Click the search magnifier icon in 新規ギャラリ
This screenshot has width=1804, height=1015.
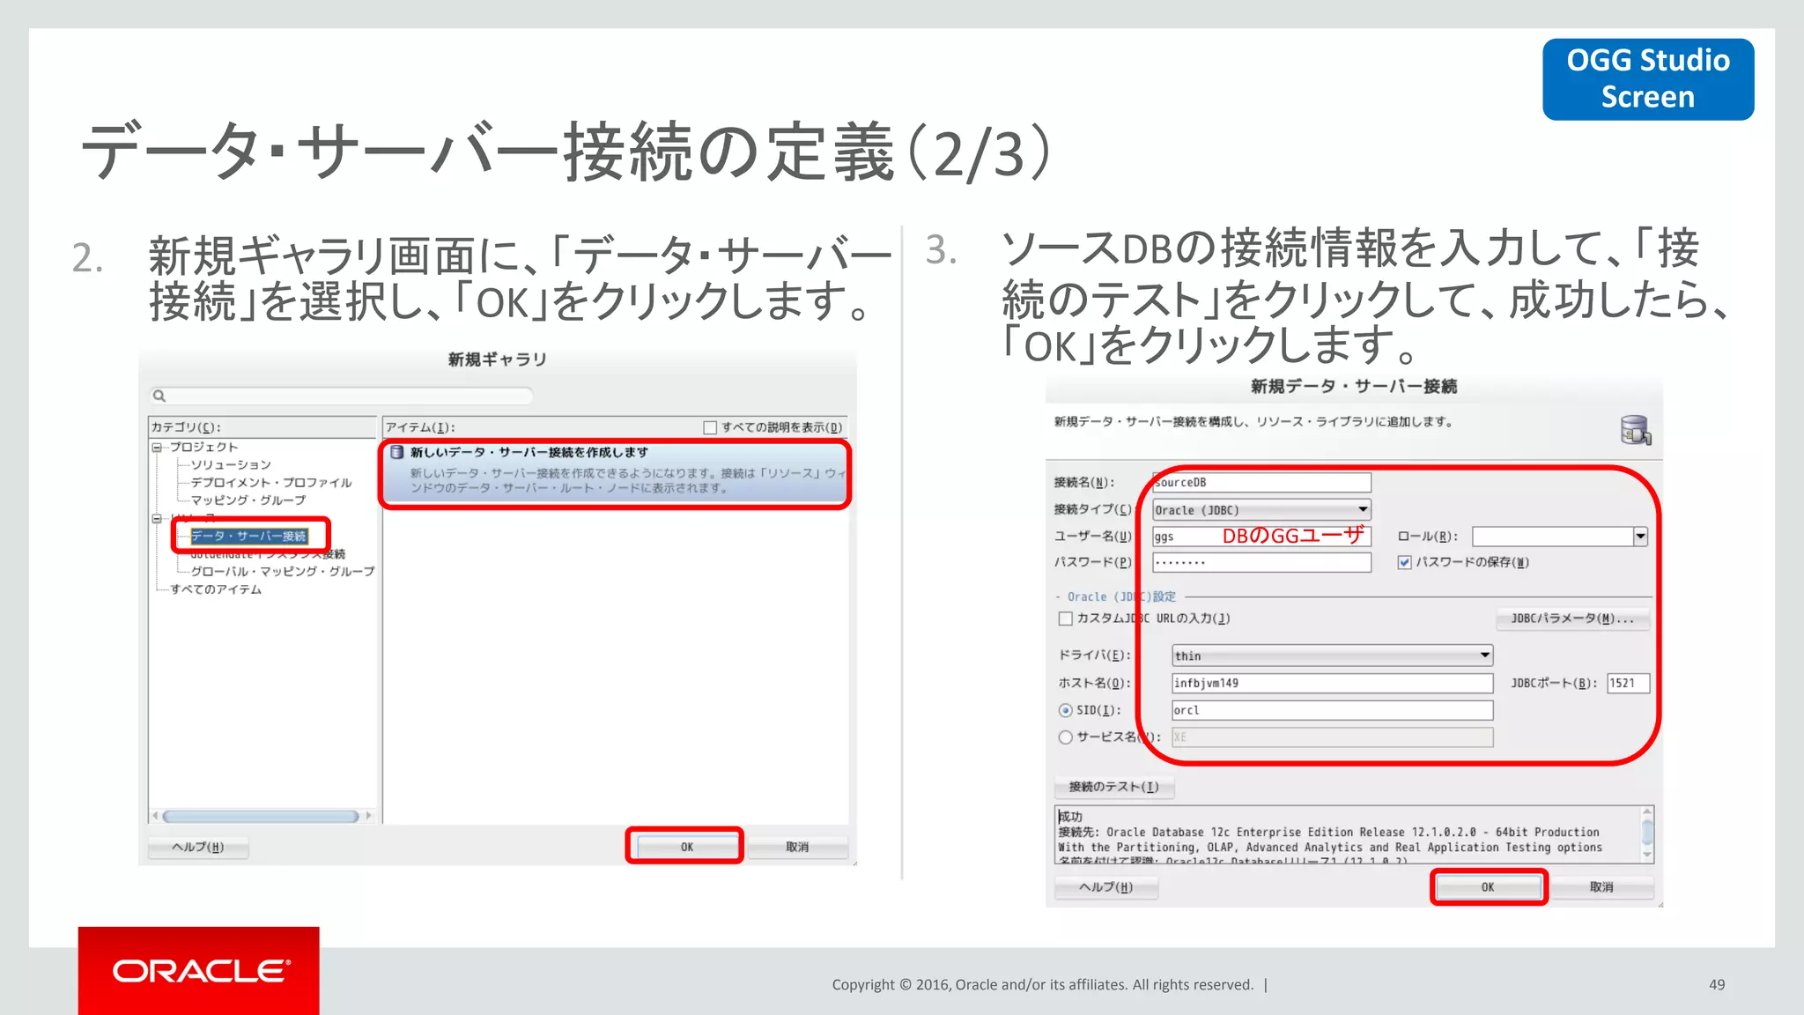159,396
